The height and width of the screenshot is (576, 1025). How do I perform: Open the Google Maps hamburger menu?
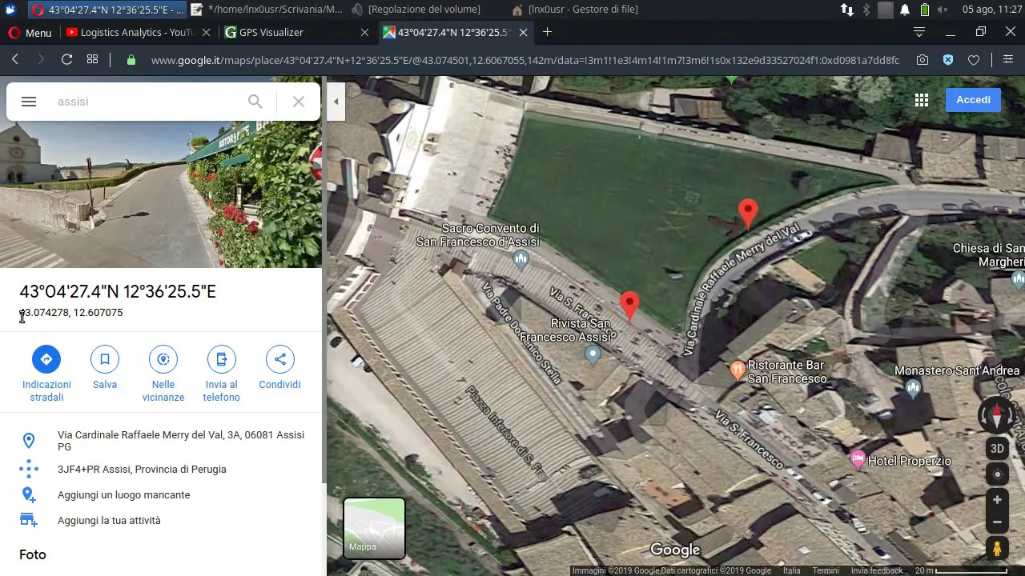pyautogui.click(x=29, y=102)
